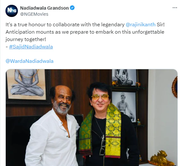Open the #SajidNadiadwala hashtag
The image size is (180, 166).
click(x=31, y=47)
